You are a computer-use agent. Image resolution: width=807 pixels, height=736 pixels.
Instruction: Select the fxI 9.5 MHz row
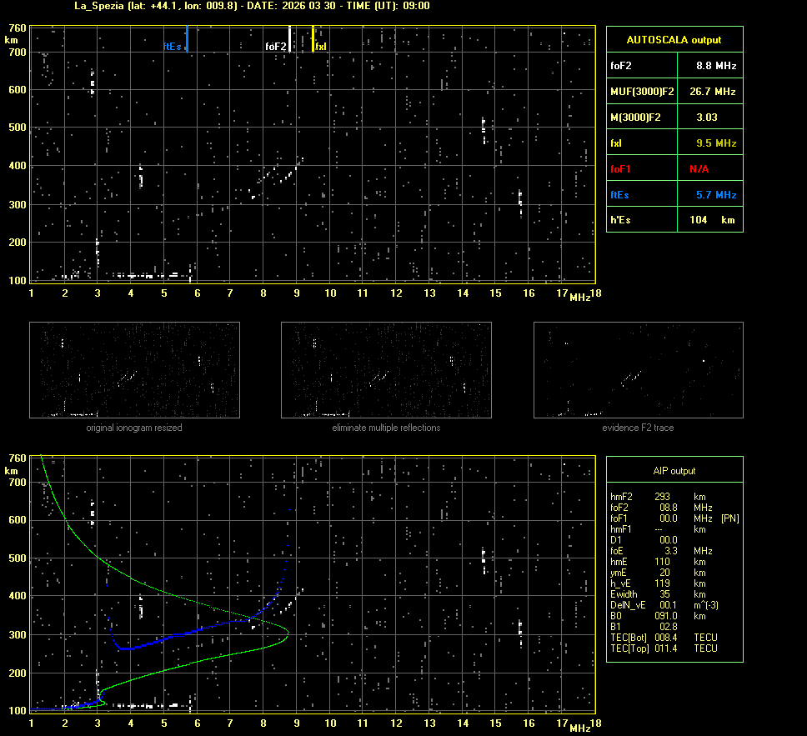674,143
